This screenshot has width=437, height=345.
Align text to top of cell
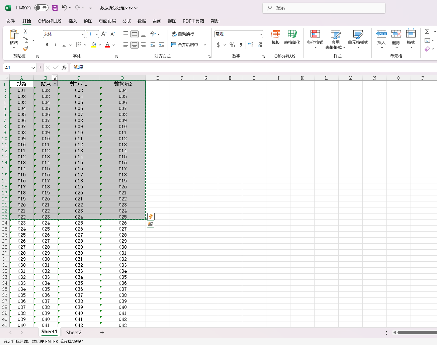coord(125,34)
